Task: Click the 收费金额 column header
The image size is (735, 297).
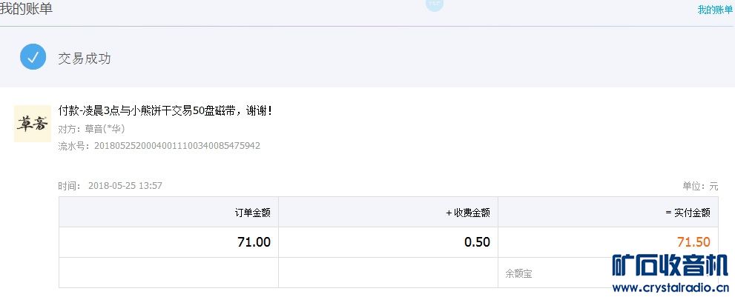Action: [468, 213]
